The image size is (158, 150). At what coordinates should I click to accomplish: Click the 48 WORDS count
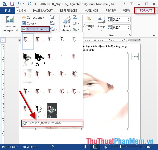pos(30,147)
